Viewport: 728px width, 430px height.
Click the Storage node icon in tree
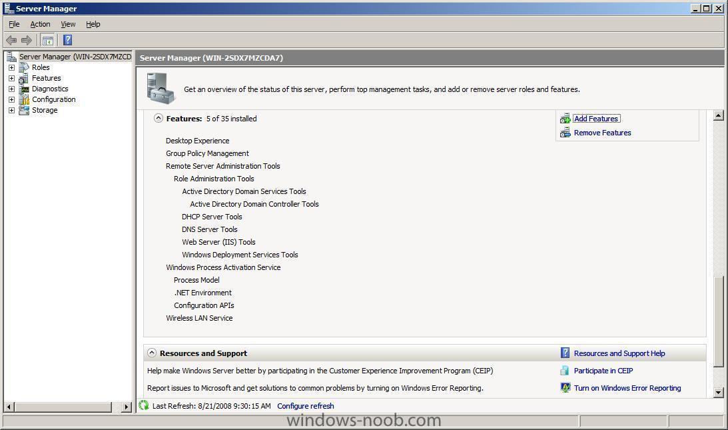[24, 110]
